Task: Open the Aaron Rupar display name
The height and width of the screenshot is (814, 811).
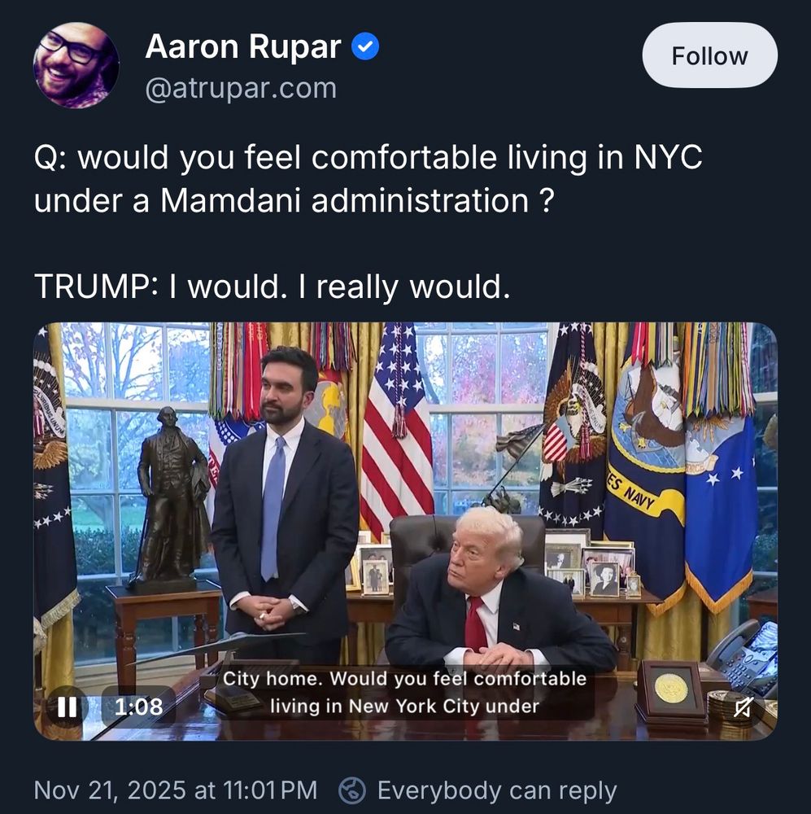Action: [x=243, y=46]
